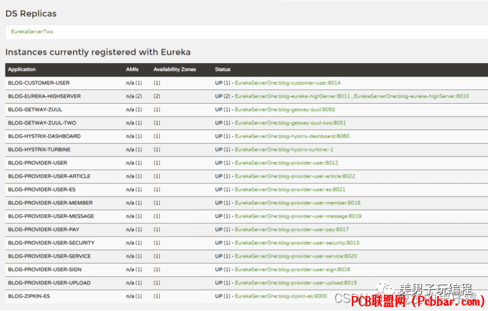Select the BLOG-PROVIDER-USER-SECURITY application name
This screenshot has height=311, width=488.
tap(51, 243)
